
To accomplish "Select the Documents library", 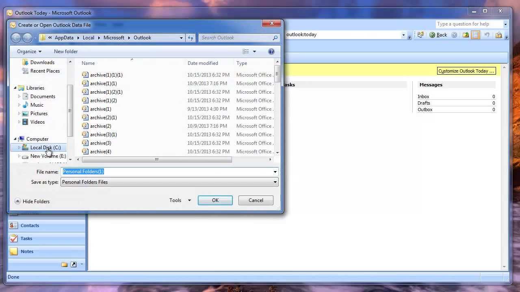I will click(x=43, y=97).
